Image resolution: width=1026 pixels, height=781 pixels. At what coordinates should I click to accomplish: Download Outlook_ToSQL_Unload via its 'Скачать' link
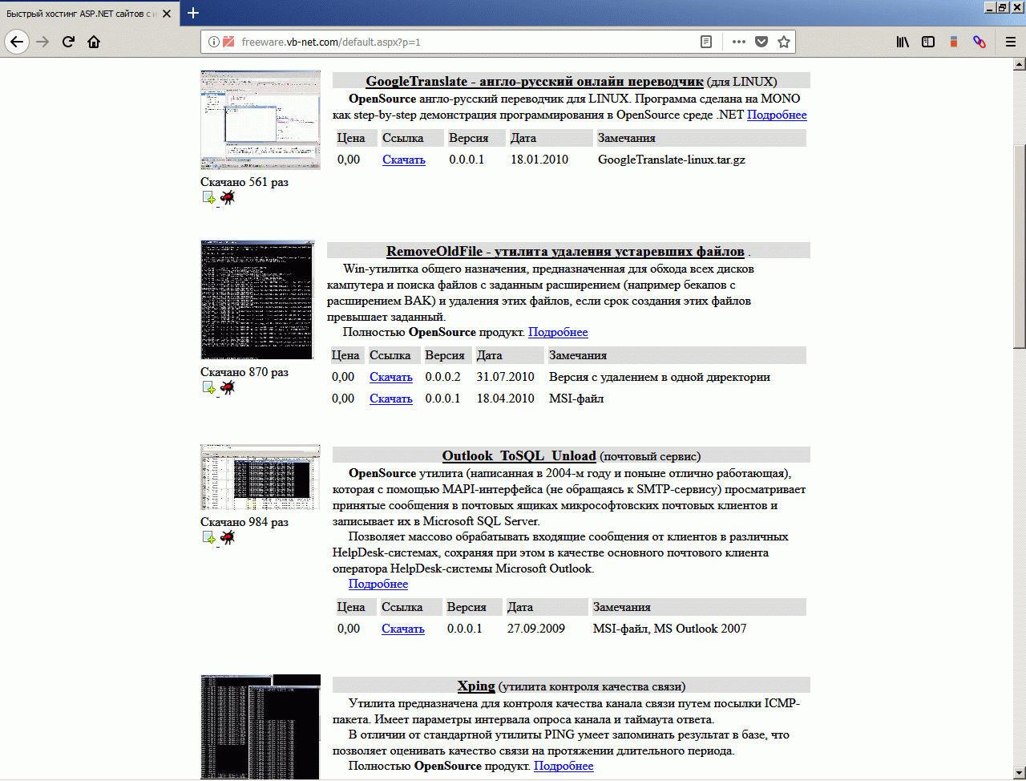[403, 629]
